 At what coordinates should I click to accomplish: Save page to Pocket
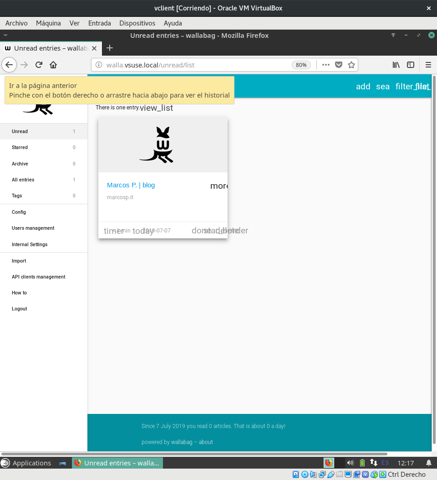339,65
